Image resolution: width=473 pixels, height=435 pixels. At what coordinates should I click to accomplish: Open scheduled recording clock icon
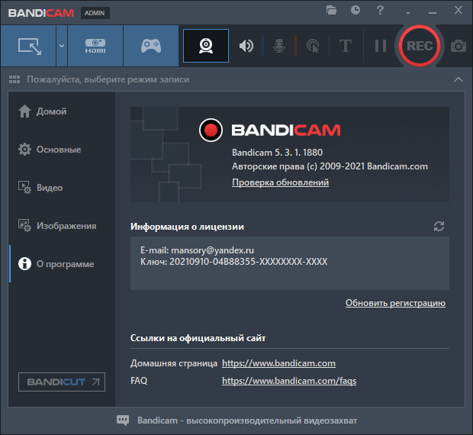(x=356, y=10)
